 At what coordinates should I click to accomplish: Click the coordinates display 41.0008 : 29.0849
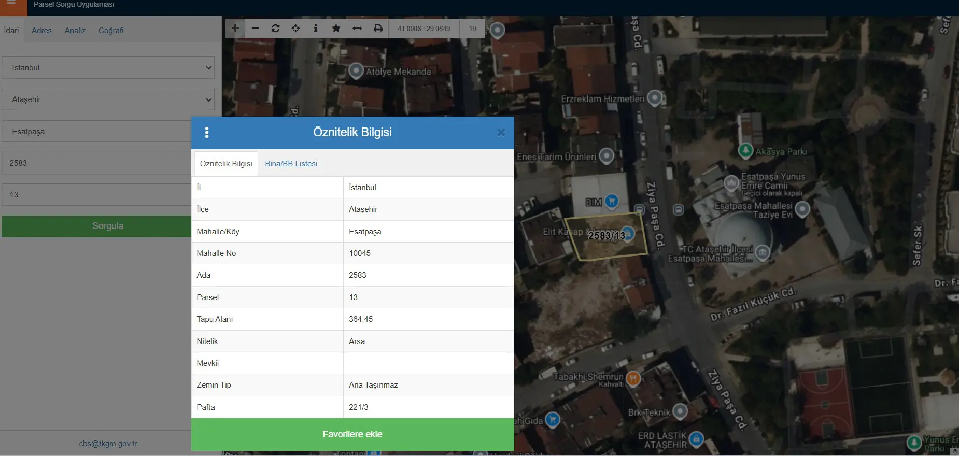pyautogui.click(x=424, y=28)
